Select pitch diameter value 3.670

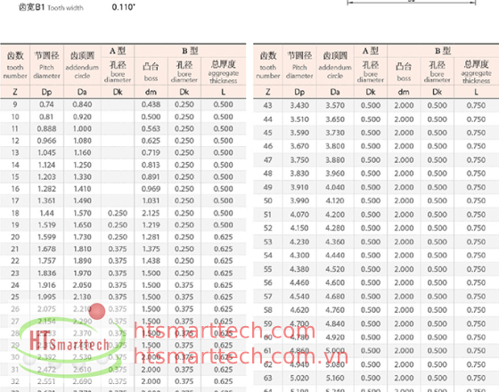click(299, 146)
